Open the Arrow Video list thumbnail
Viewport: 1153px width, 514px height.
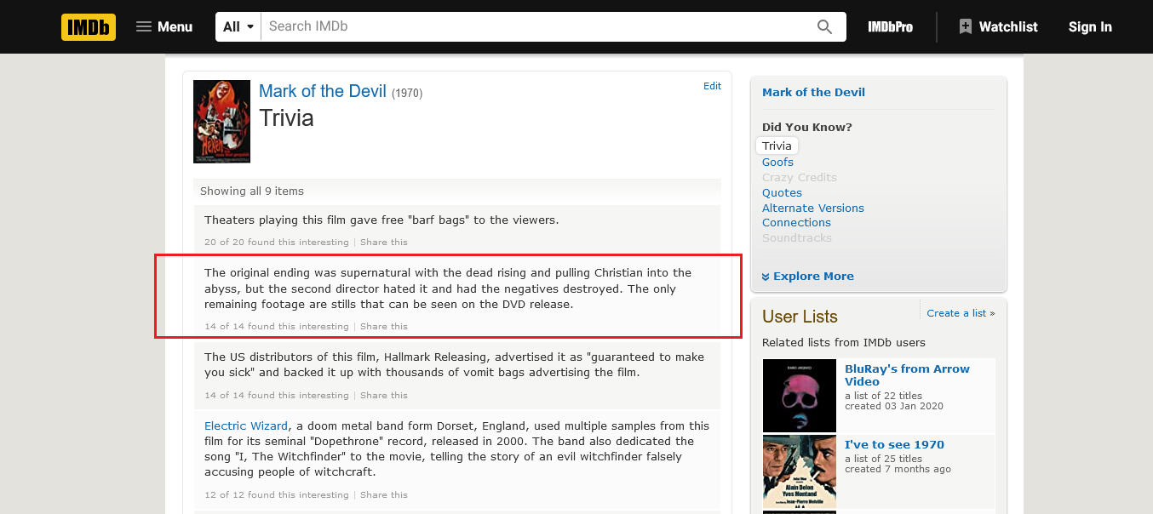tap(800, 396)
